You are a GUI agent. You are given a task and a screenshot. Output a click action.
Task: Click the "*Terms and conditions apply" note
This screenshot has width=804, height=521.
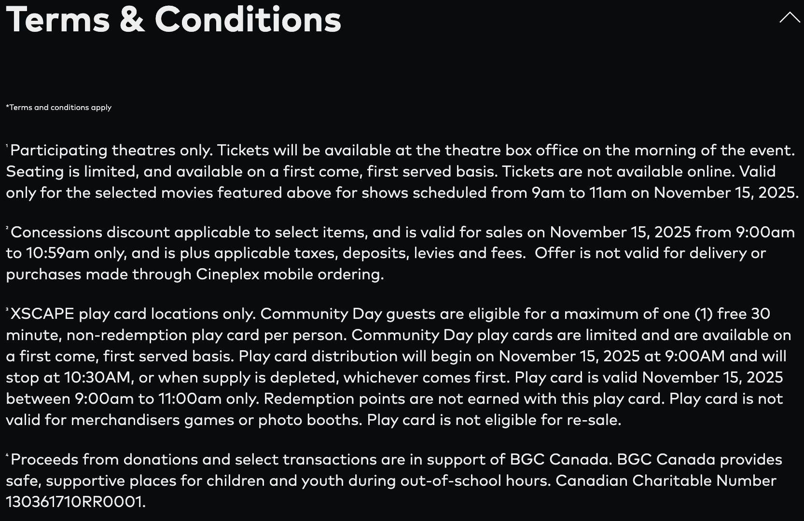point(59,108)
